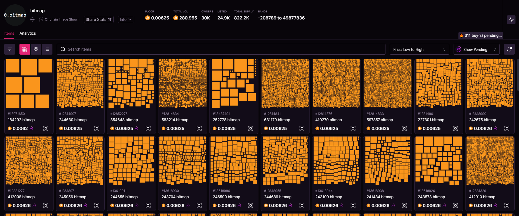Image resolution: width=519 pixels, height=216 pixels.
Task: Select 244689.bitmap with scan icon
Action: 302,205
